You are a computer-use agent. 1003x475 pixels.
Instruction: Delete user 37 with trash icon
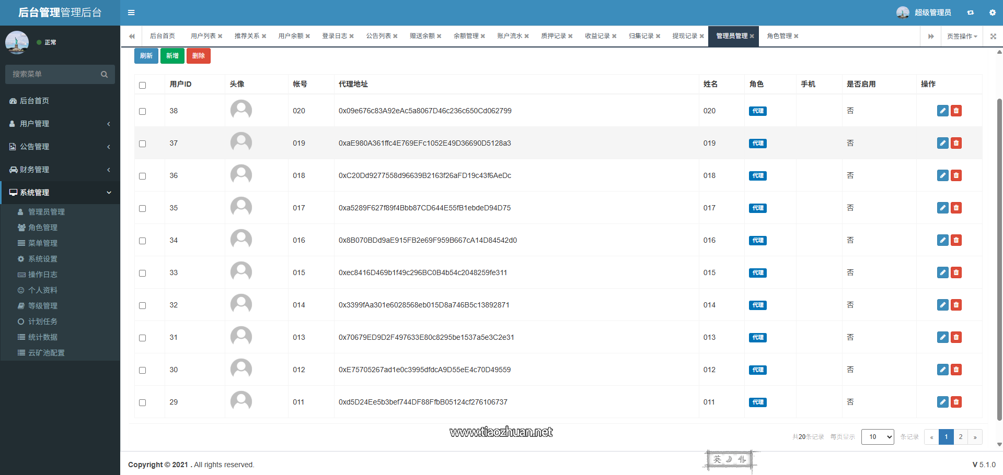[x=956, y=143]
